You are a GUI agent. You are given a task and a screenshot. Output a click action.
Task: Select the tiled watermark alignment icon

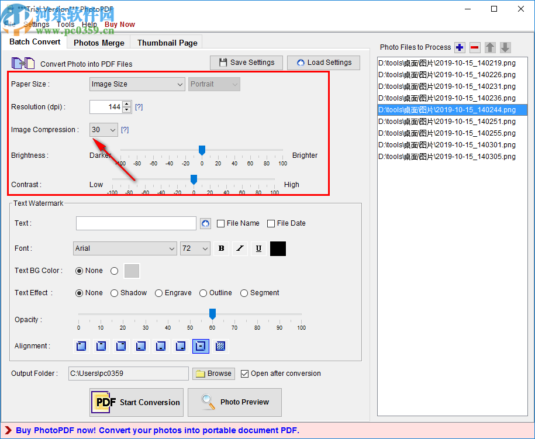220,346
